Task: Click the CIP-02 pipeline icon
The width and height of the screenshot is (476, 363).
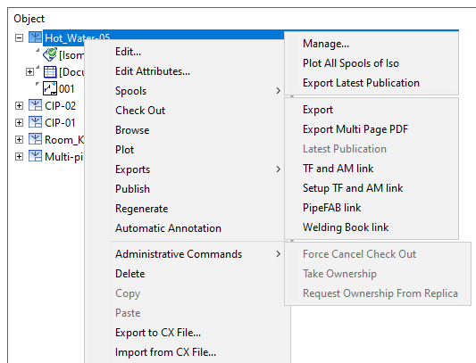Action: point(35,105)
